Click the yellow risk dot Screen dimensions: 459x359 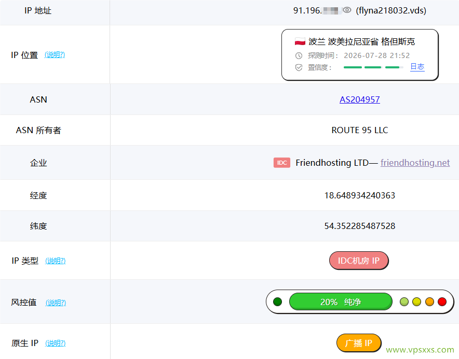coord(416,301)
